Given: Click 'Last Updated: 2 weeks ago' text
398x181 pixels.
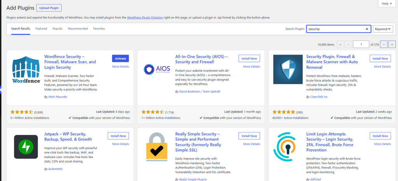Looking at the screenshot, I should click(x=374, y=112).
